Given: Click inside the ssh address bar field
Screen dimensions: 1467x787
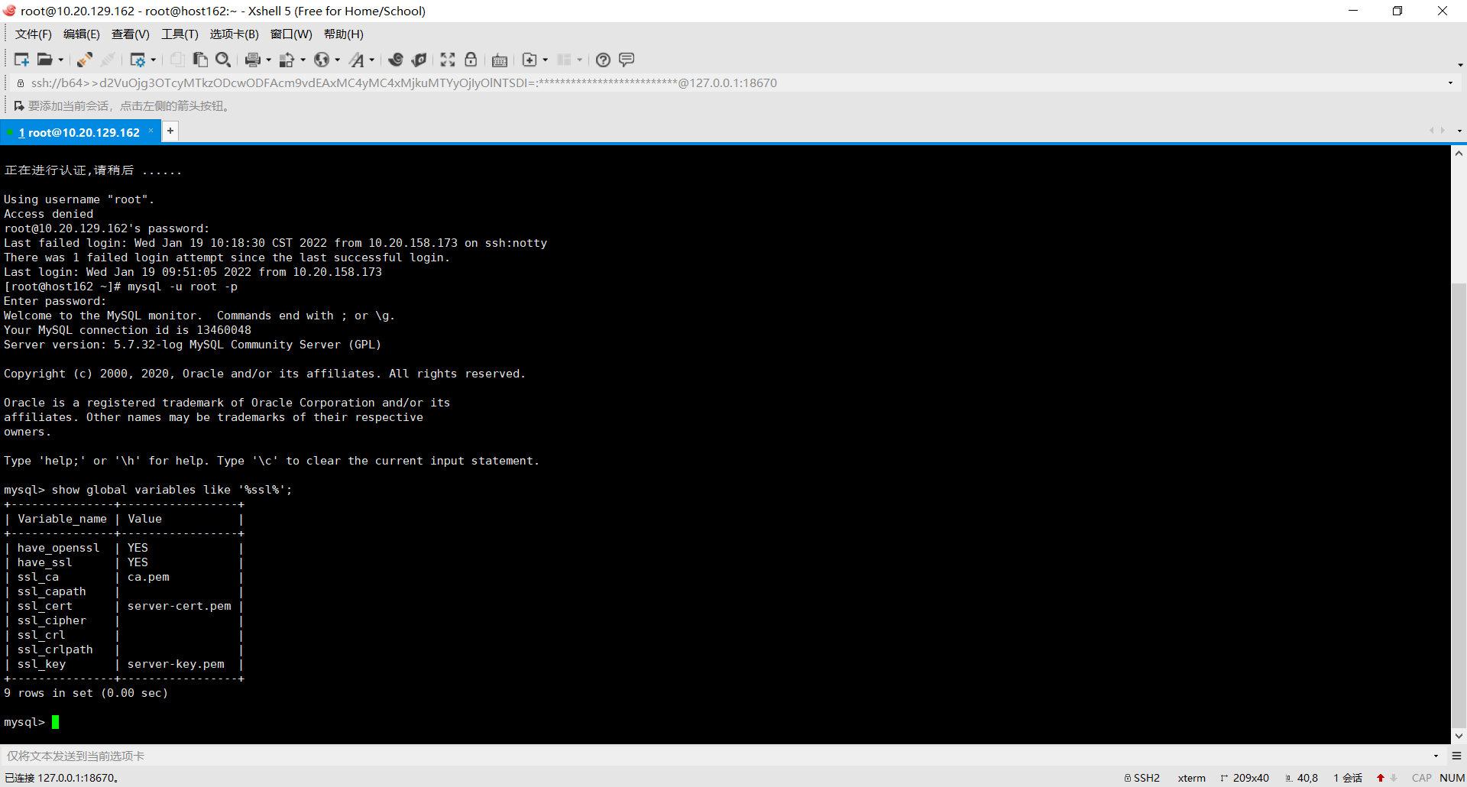Looking at the screenshot, I should pyautogui.click(x=382, y=83).
